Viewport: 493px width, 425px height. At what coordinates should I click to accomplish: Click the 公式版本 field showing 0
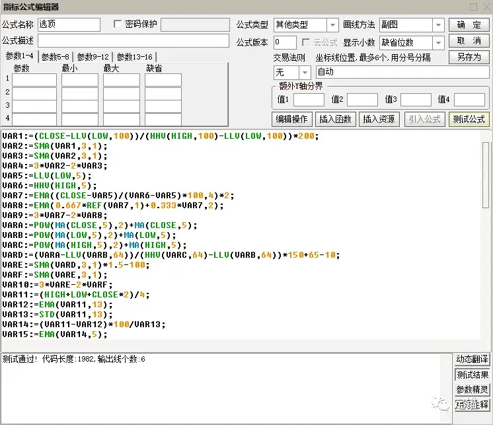coord(285,42)
